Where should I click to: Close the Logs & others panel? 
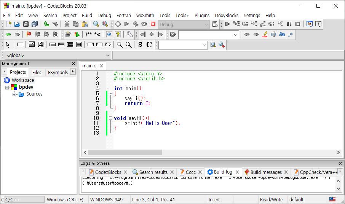pos(340,163)
